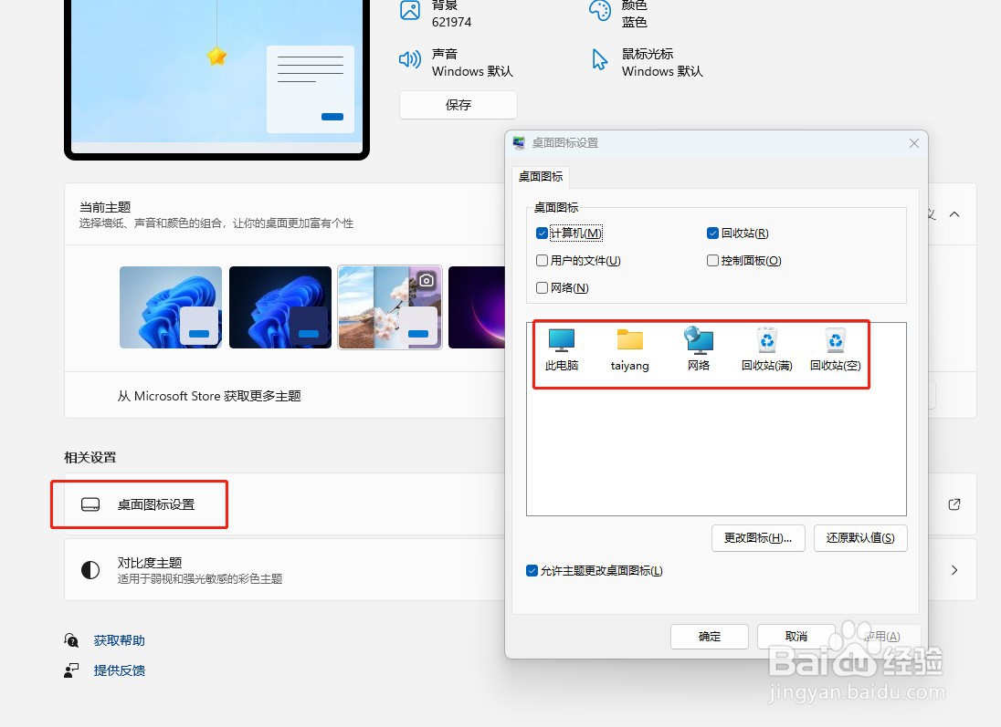Click the 取消 cancel button

pos(796,637)
